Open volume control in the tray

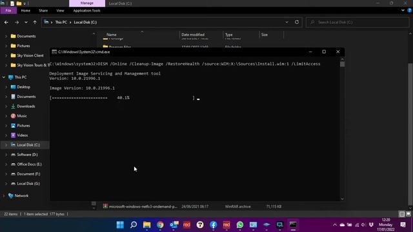click(x=364, y=225)
